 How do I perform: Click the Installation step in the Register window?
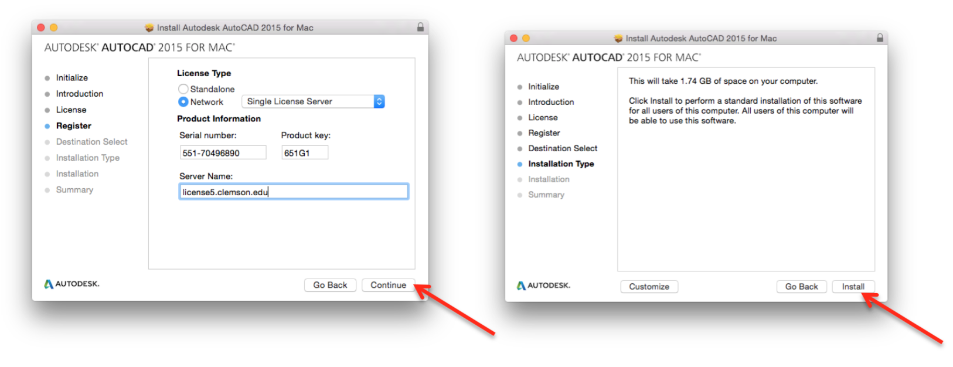pyautogui.click(x=77, y=174)
